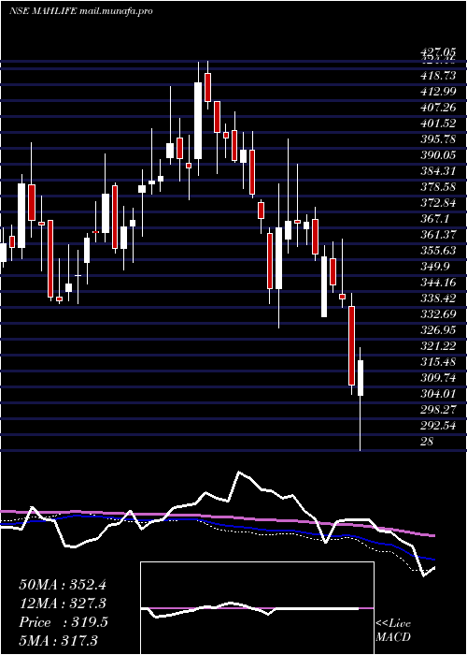Click the MACD histogram panel box
Viewport: 467px width, 655px height.
[257, 608]
